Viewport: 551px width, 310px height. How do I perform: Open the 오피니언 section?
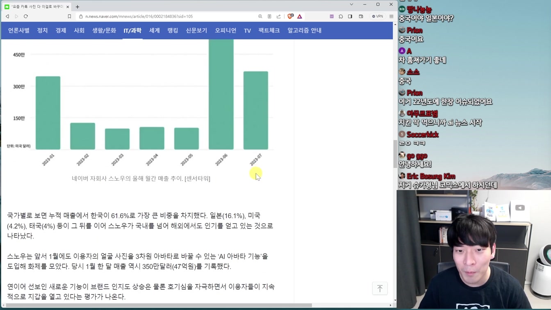pyautogui.click(x=225, y=30)
